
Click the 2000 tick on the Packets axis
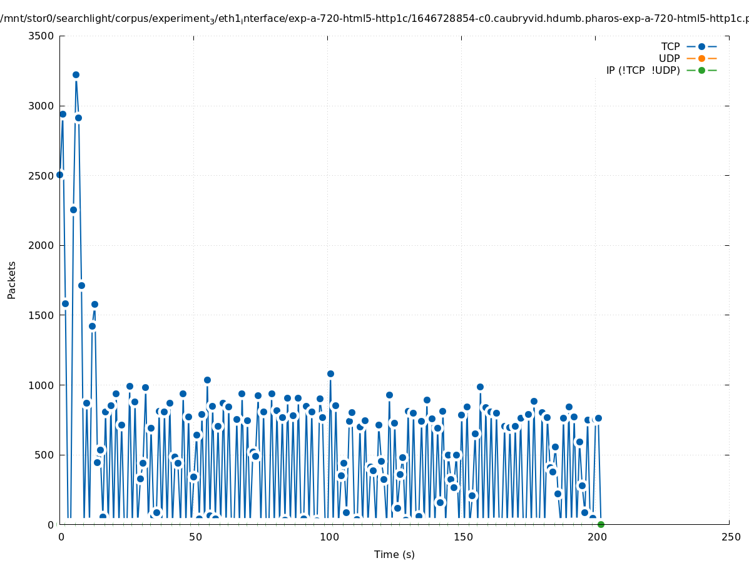42,245
